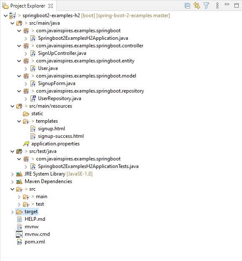Click the mvnw.cmd script icon
The image size is (242, 261).
tap(19, 234)
